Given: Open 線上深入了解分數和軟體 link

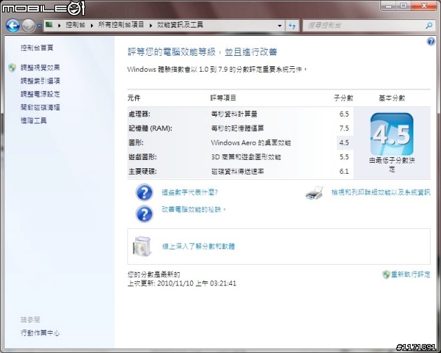Looking at the screenshot, I should (x=198, y=247).
